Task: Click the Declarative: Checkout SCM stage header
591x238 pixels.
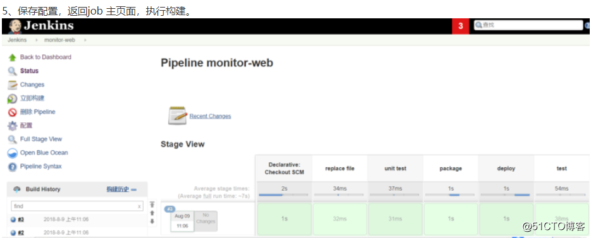Action: [284, 169]
